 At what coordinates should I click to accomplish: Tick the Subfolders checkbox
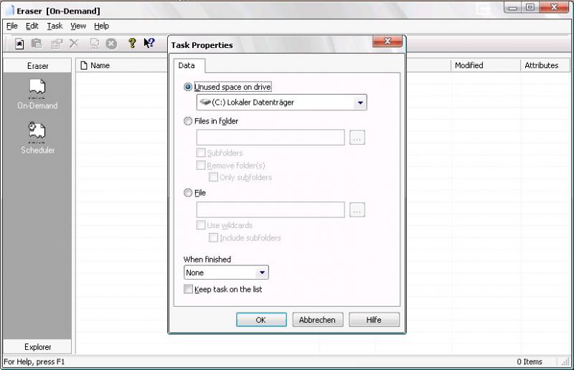201,153
